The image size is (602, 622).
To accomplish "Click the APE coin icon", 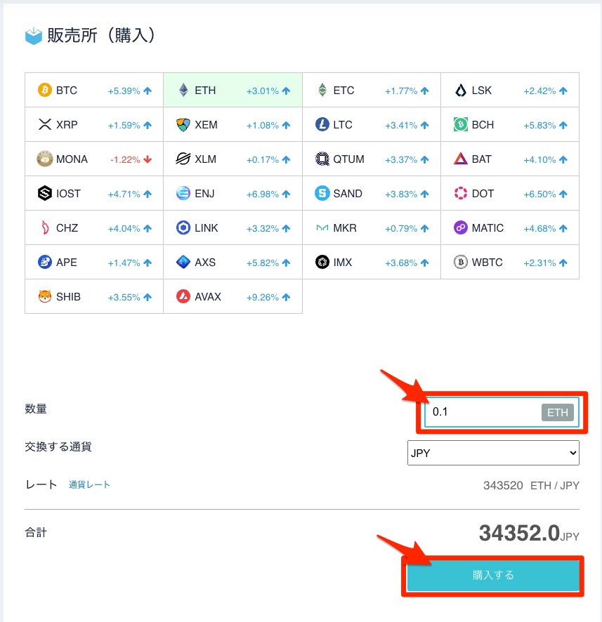I will [45, 262].
